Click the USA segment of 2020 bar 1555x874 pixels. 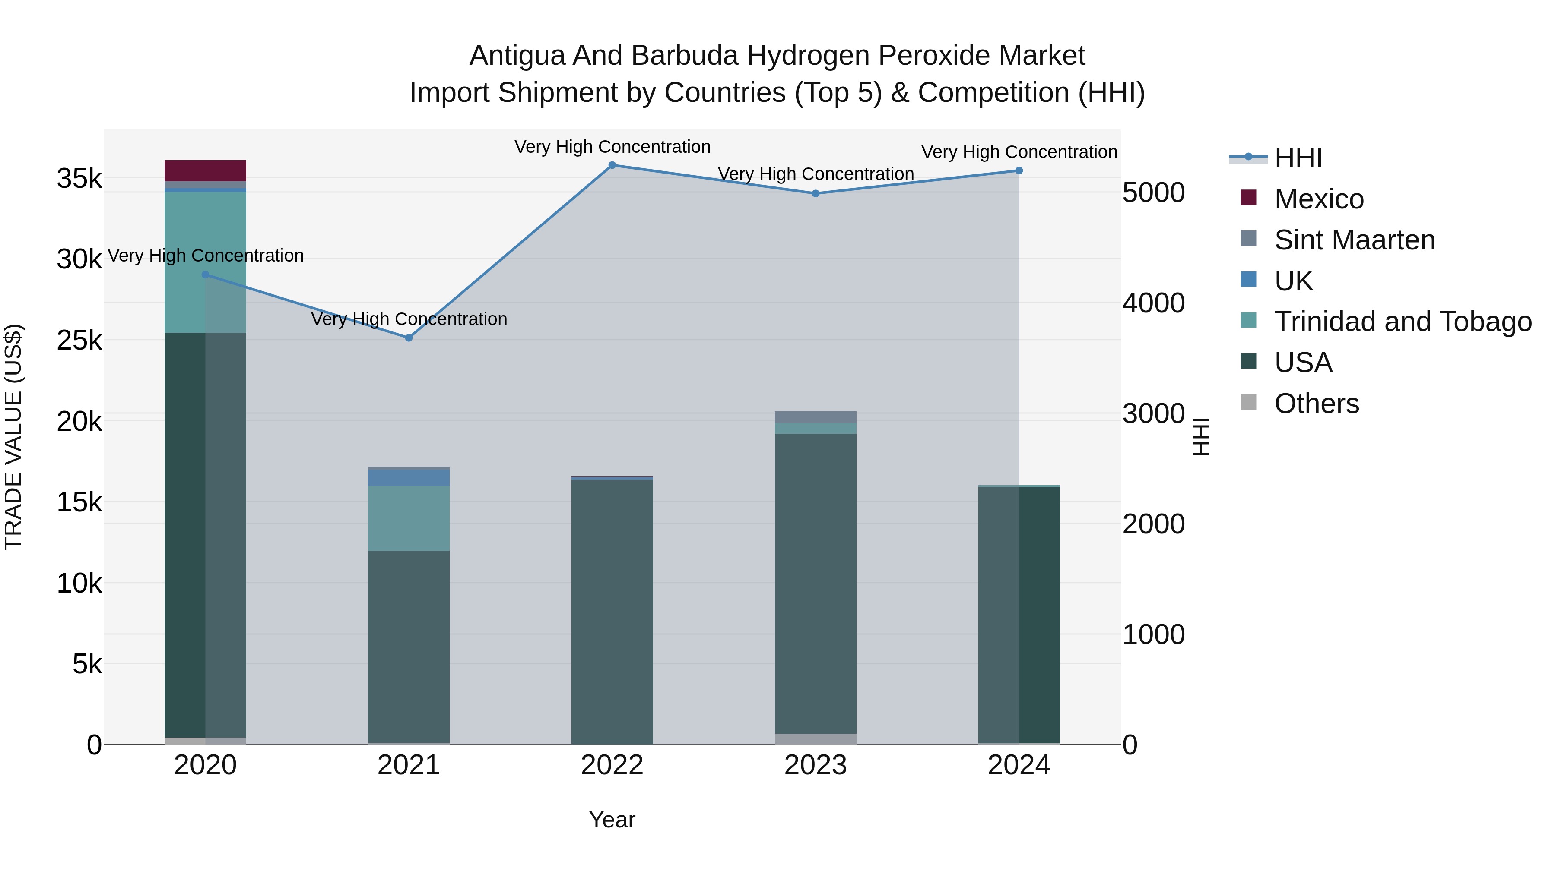205,535
